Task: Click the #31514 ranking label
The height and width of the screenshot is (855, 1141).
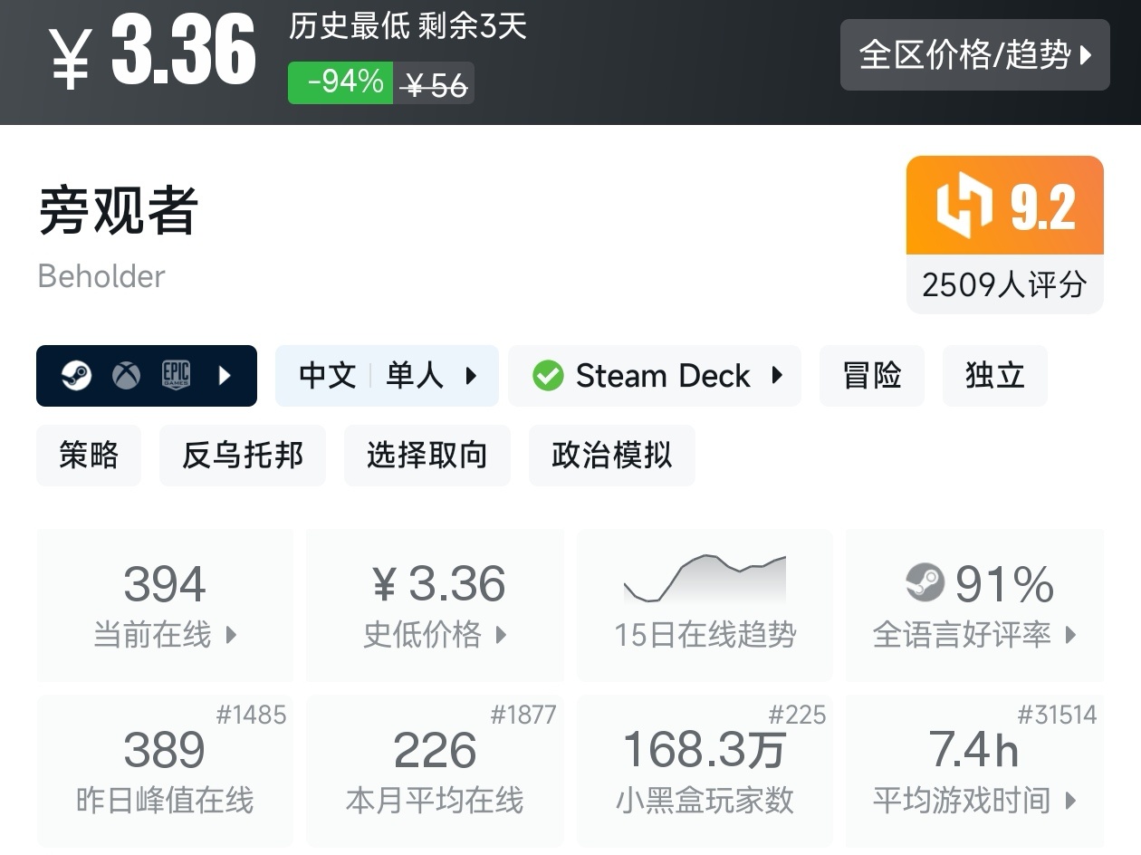Action: coord(1057,715)
